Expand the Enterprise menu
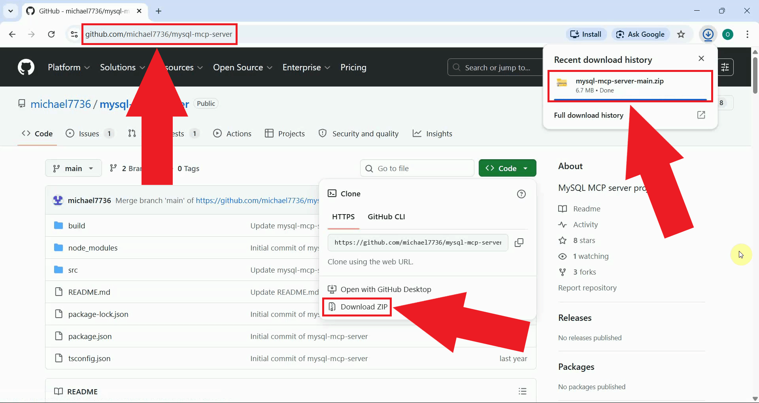Image resolution: width=759 pixels, height=403 pixels. (306, 68)
